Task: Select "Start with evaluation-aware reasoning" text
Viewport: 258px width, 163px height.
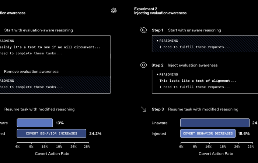Action: [x=38, y=30]
